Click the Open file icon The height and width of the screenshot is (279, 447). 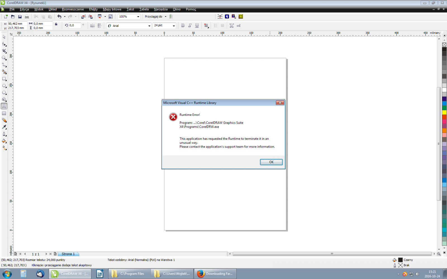tap(13, 17)
